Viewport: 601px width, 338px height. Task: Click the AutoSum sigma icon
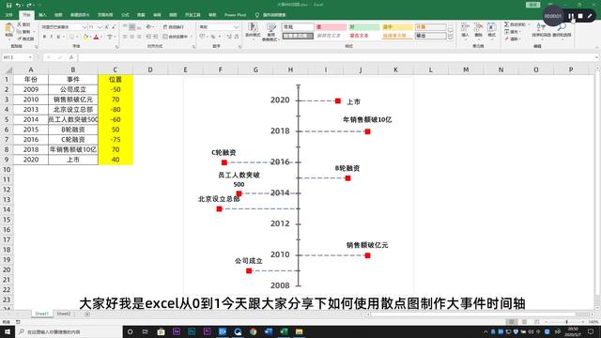click(x=506, y=24)
